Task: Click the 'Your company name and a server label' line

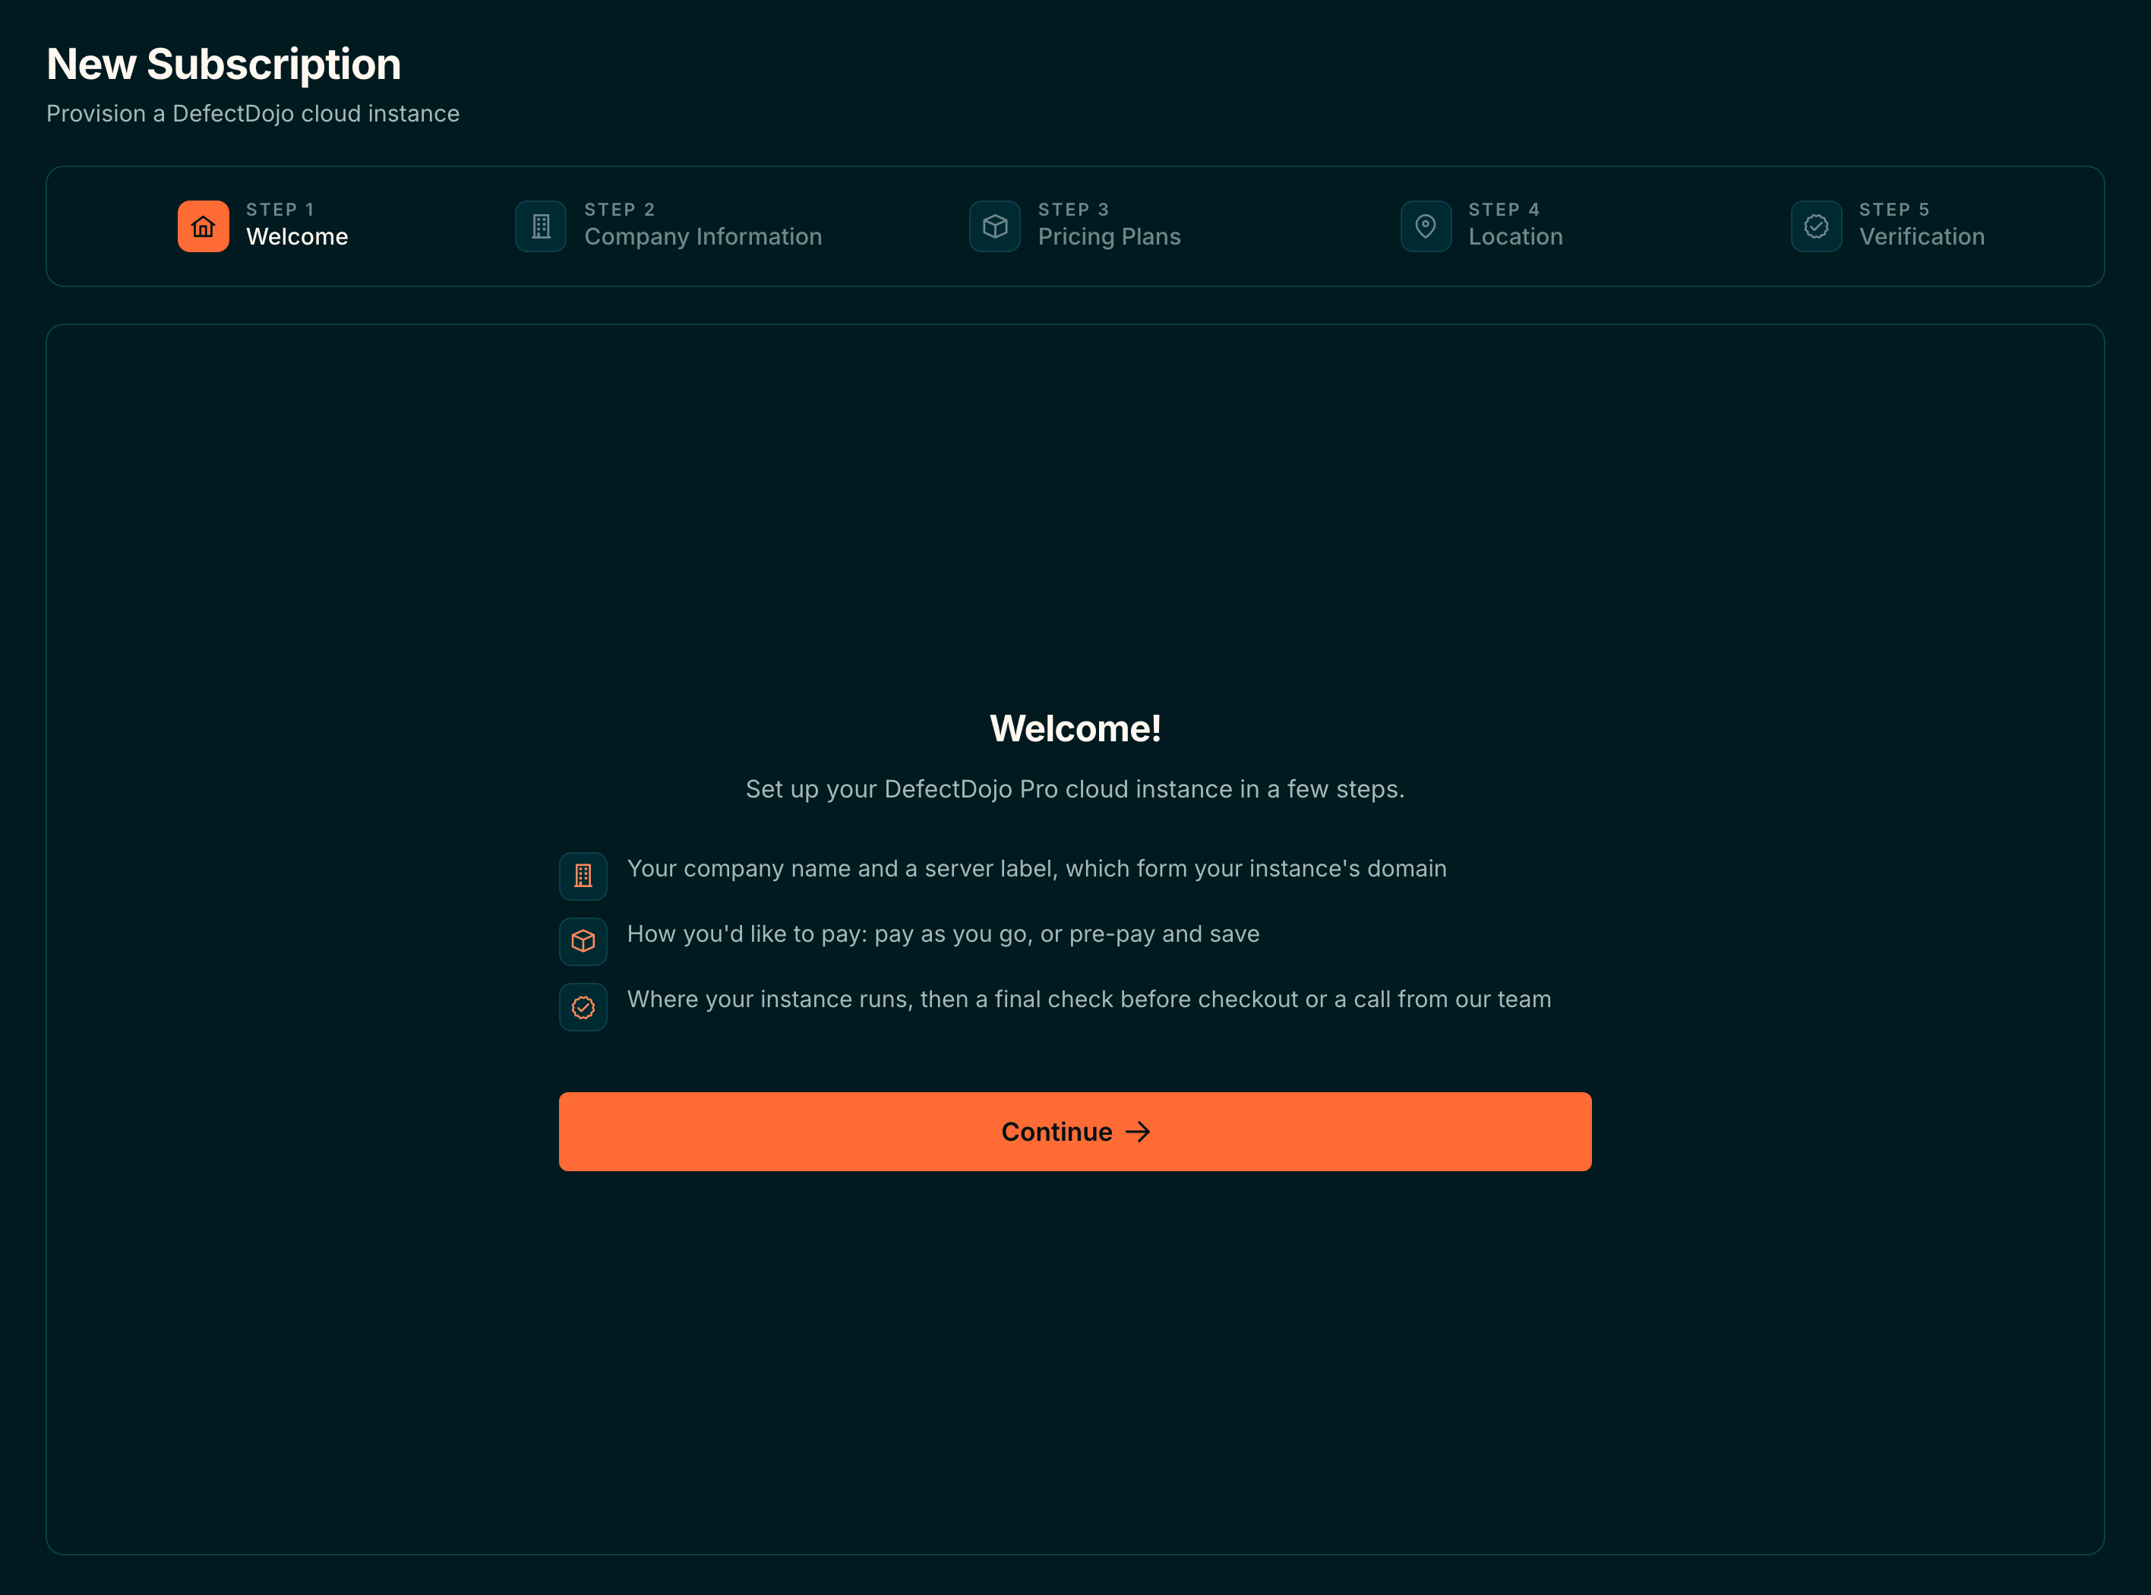Action: click(x=1037, y=869)
